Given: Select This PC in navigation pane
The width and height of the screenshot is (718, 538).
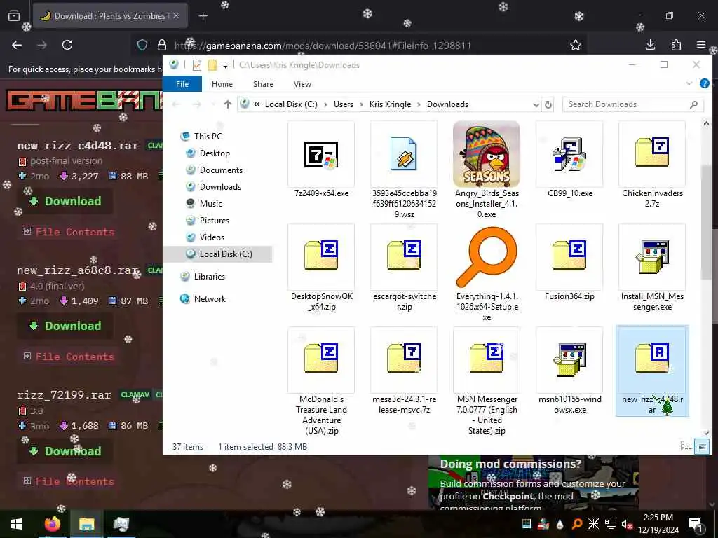Looking at the screenshot, I should (208, 137).
